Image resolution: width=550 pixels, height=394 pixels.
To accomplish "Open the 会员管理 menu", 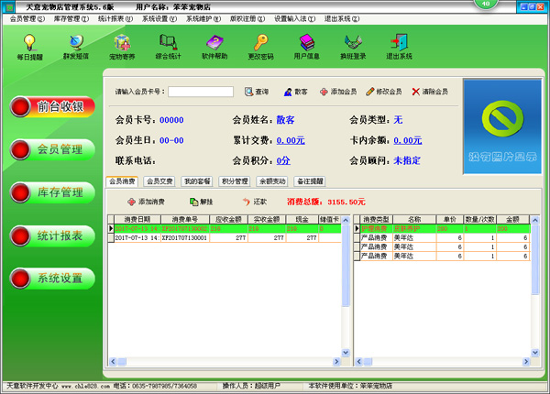I will 24,18.
